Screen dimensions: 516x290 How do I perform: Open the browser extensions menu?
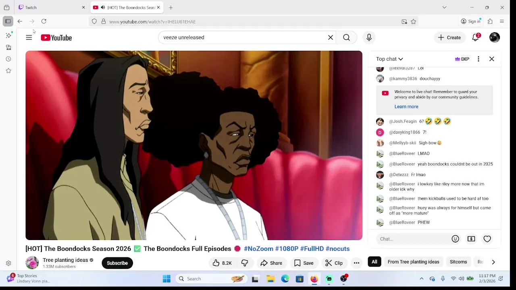click(x=490, y=21)
